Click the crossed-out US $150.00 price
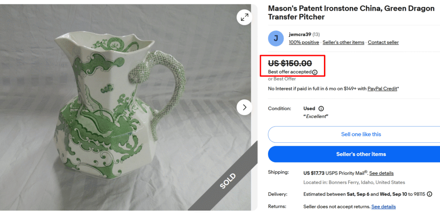Viewport: 440px width, 215px height. pos(290,64)
